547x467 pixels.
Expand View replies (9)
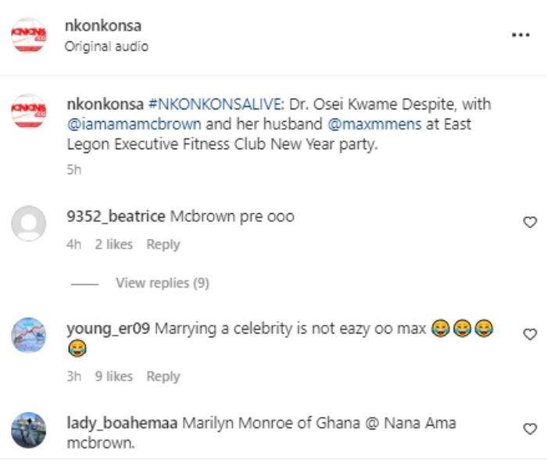[162, 283]
